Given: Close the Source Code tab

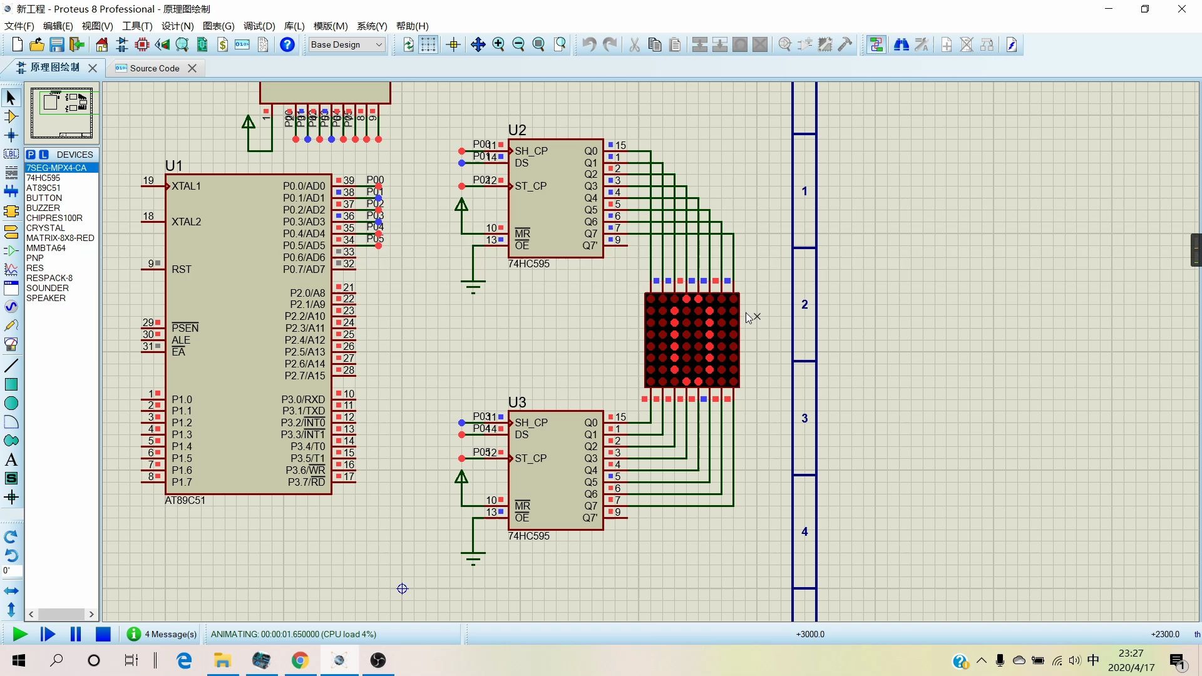Looking at the screenshot, I should coord(192,68).
